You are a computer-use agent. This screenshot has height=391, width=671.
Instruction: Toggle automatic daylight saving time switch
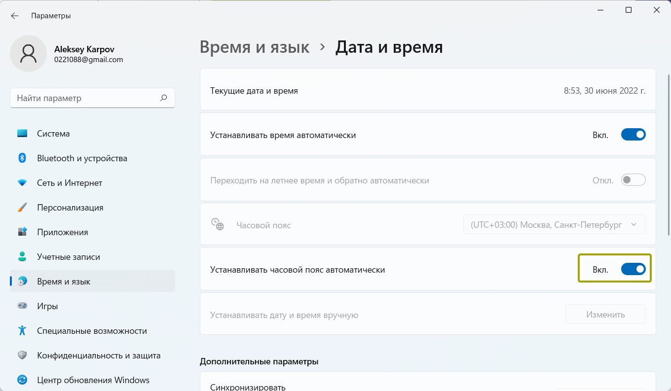(633, 180)
